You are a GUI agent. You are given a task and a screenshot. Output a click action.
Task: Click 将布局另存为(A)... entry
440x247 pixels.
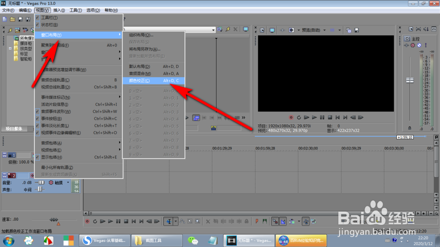154,49
